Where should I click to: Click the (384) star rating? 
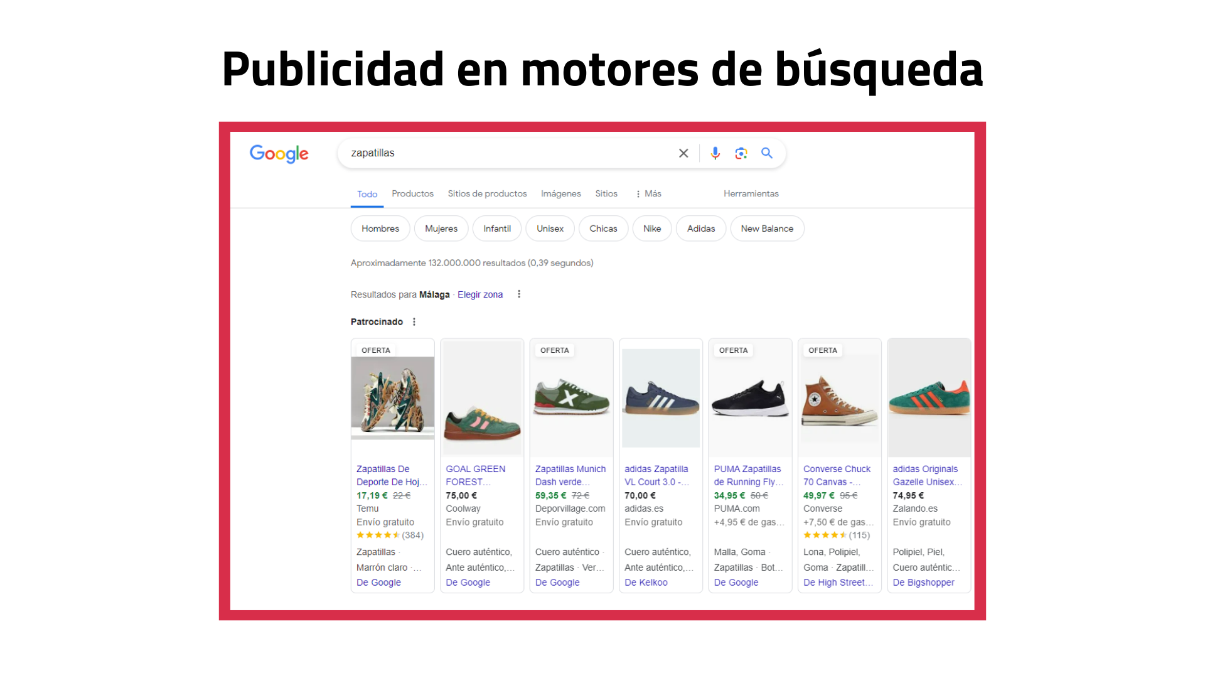click(390, 535)
